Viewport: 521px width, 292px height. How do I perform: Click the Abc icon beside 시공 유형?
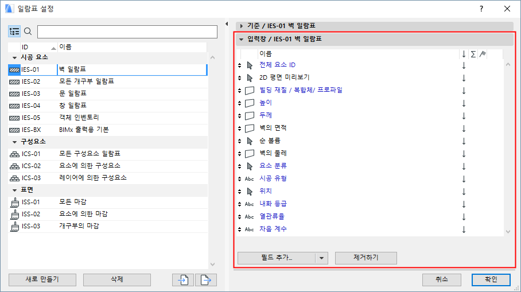coord(249,179)
